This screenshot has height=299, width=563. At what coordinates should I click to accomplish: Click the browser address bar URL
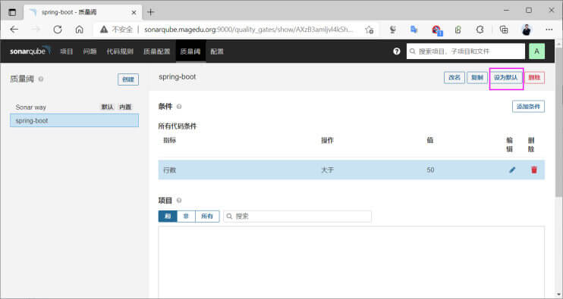click(x=248, y=30)
